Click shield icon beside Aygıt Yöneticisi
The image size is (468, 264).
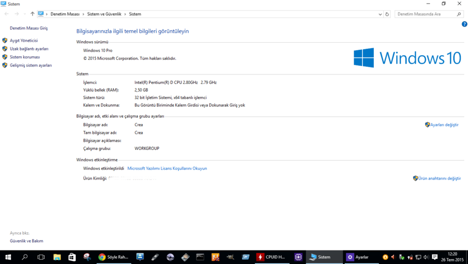[x=5, y=41]
